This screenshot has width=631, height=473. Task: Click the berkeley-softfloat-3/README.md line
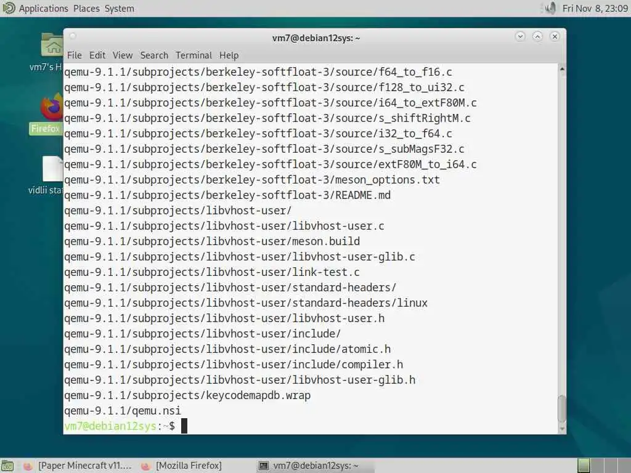pyautogui.click(x=227, y=195)
